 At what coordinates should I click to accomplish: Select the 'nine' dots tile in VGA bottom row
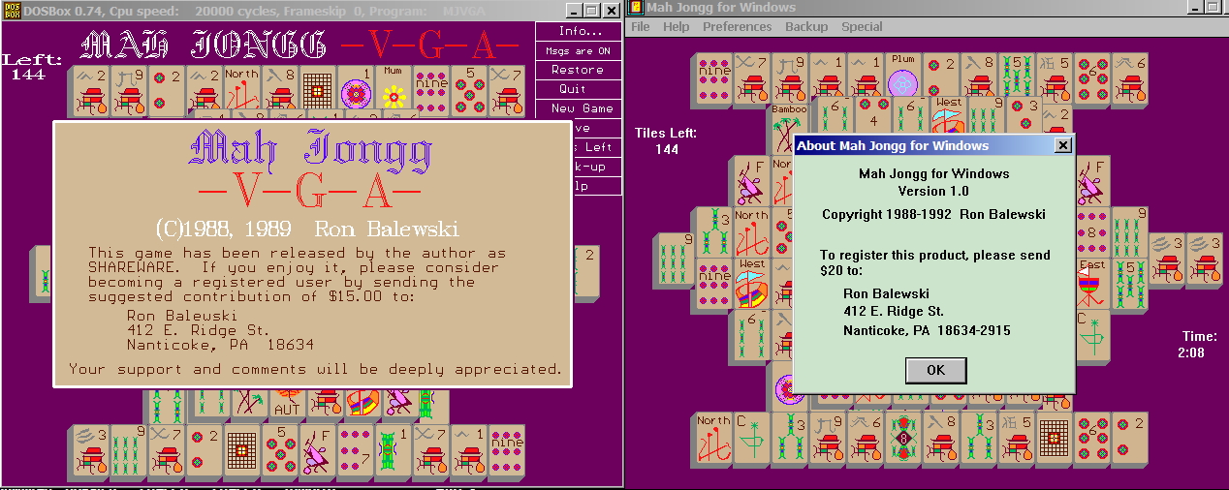pyautogui.click(x=507, y=450)
